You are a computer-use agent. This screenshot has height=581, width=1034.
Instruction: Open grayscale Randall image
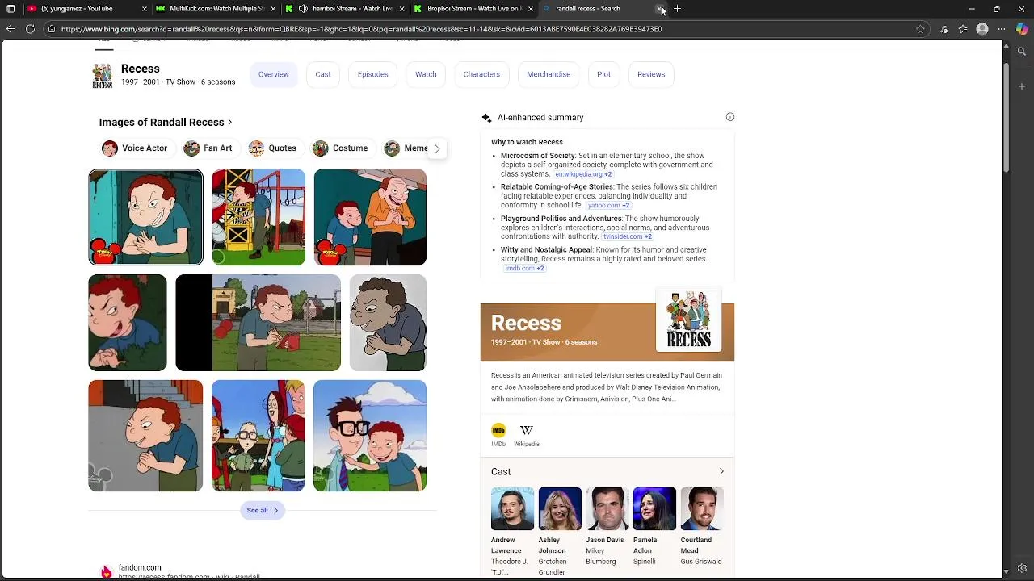tap(388, 323)
